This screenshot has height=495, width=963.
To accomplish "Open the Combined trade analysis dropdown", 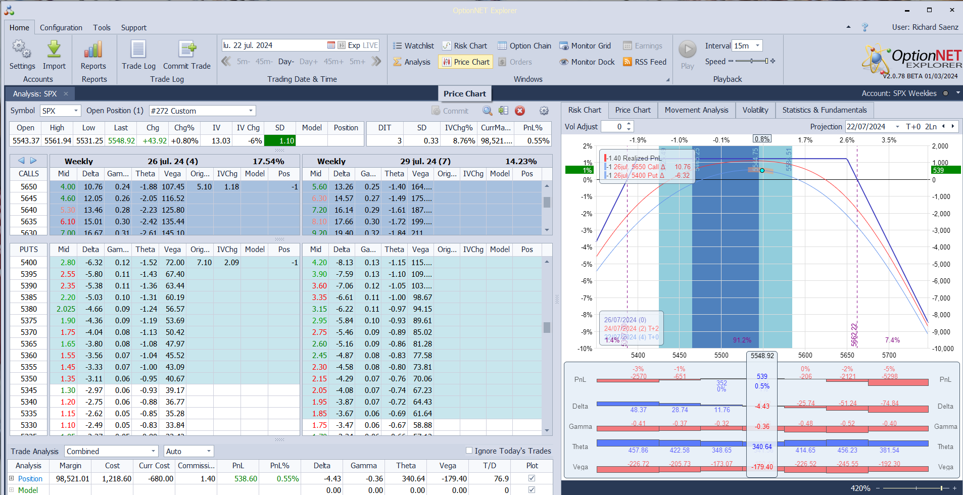I will tap(154, 451).
